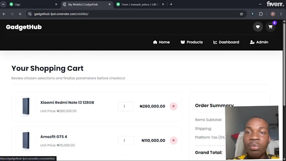Viewport: 286px width, 161px height.
Task: Open the Admin nav link
Action: [x=259, y=42]
